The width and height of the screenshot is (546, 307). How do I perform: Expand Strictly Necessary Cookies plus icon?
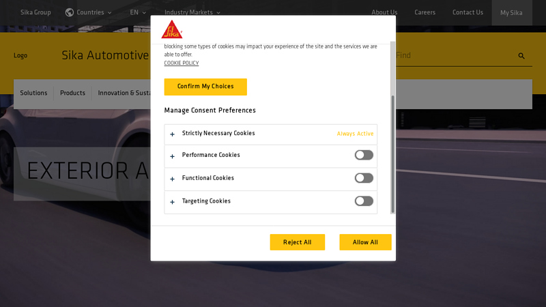(173, 134)
